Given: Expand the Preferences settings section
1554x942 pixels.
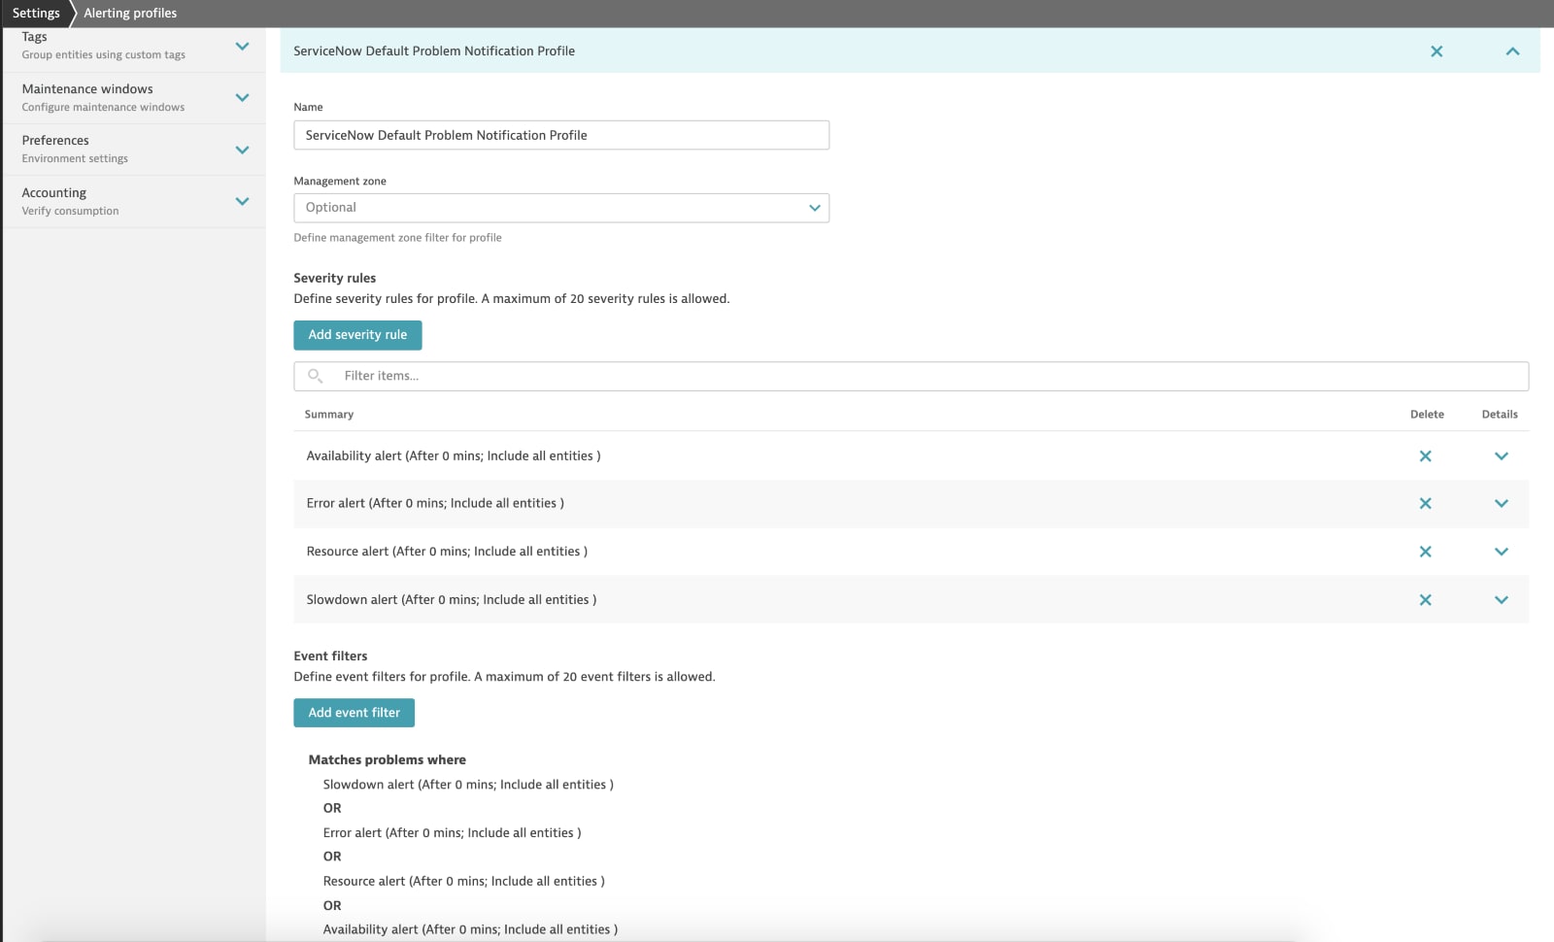Looking at the screenshot, I should (242, 150).
